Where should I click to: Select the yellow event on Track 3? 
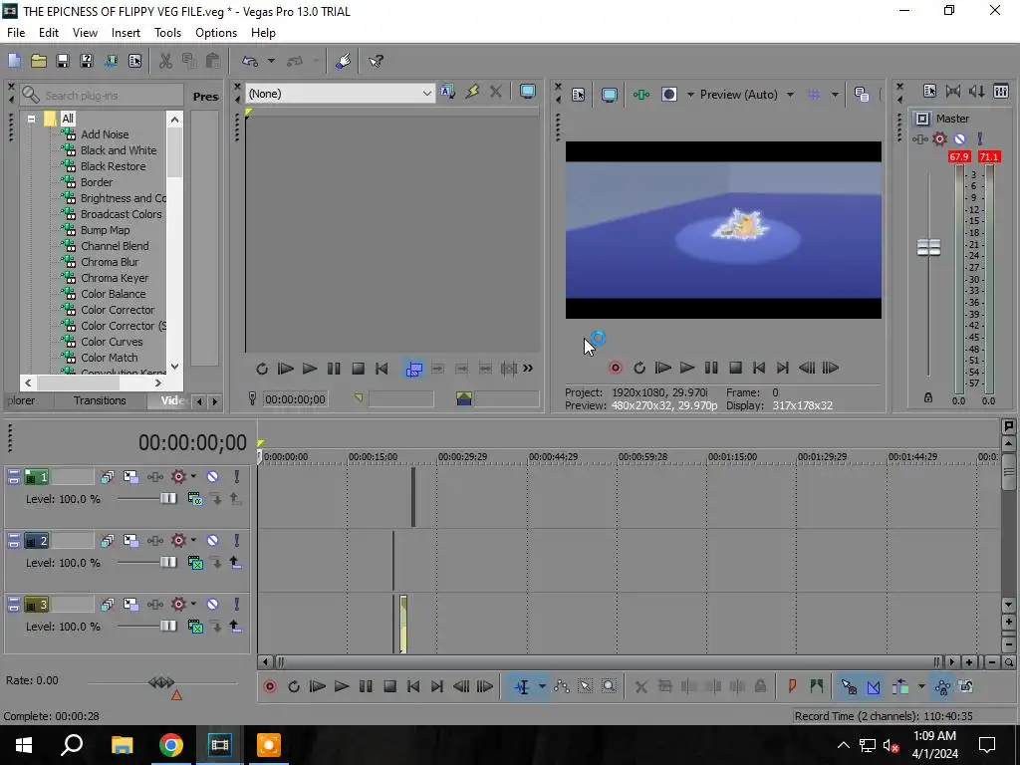pos(403,624)
